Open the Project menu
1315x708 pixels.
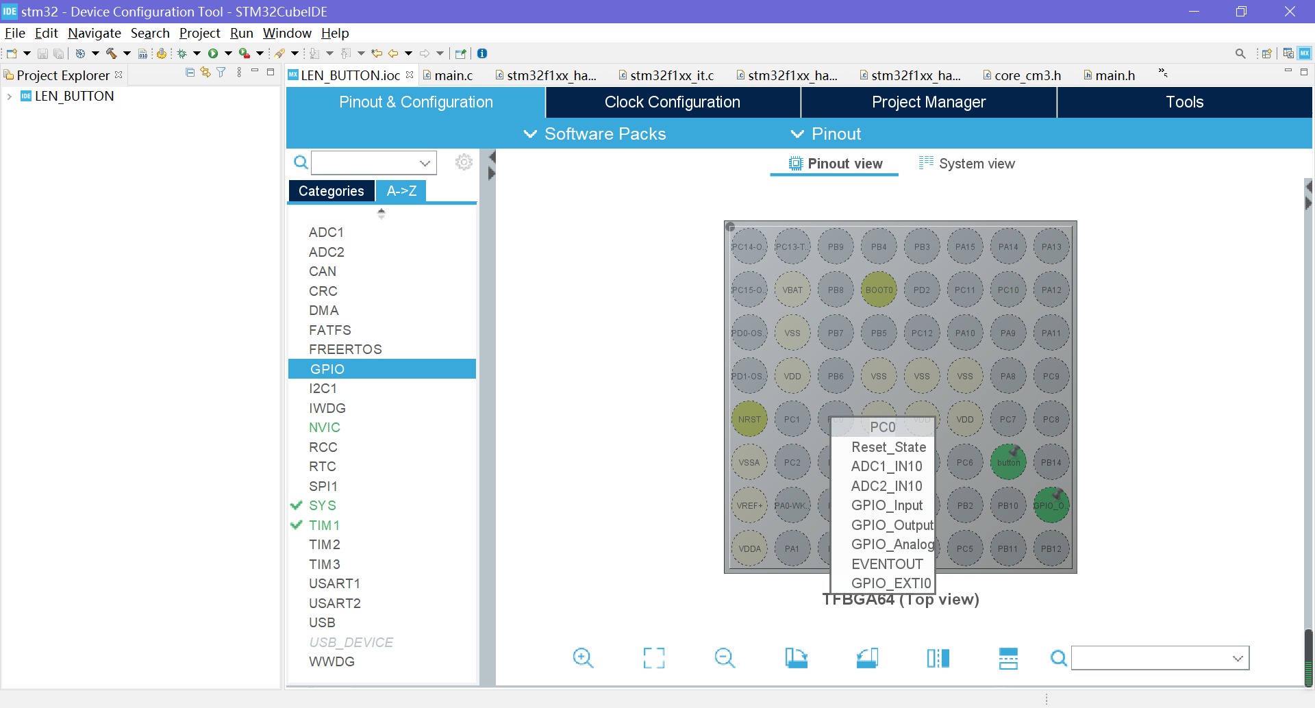click(x=199, y=33)
